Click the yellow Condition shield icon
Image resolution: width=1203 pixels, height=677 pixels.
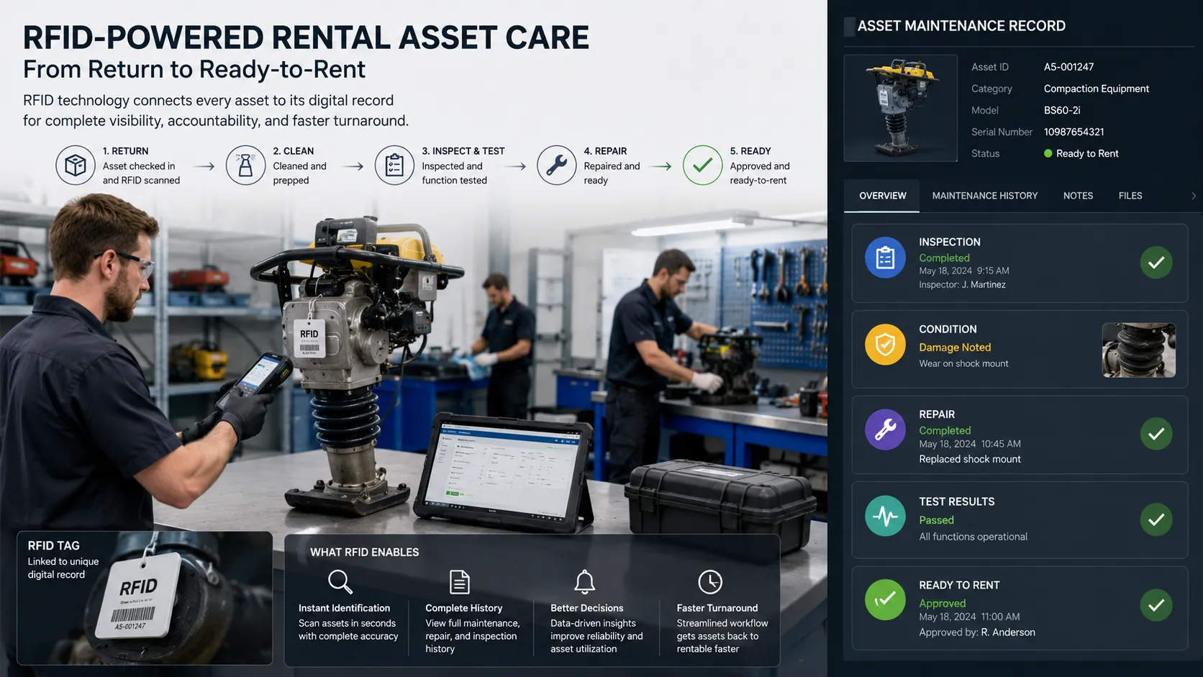click(x=885, y=345)
